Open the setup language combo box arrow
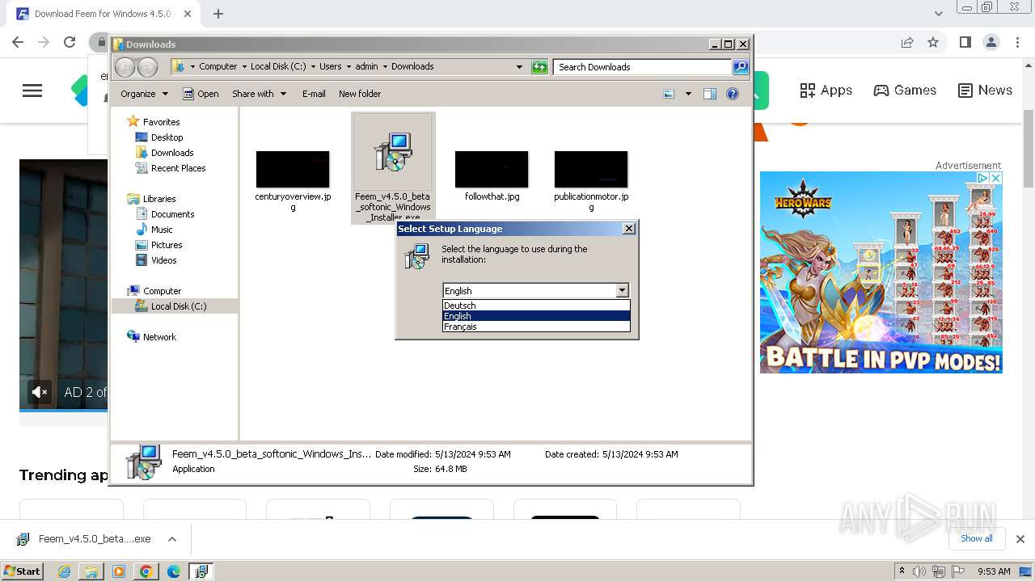Image resolution: width=1035 pixels, height=582 pixels. [x=622, y=290]
